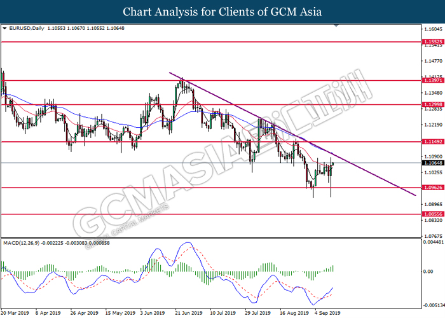445x318 pixels.
Task: Click the 1.13971 price level label
Action: pos(433,81)
